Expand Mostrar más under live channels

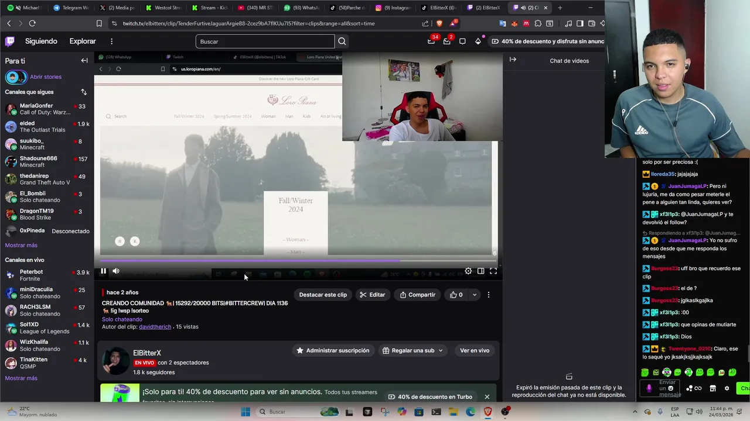click(x=21, y=378)
